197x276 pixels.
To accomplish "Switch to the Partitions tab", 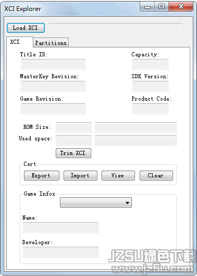I will pyautogui.click(x=51, y=43).
